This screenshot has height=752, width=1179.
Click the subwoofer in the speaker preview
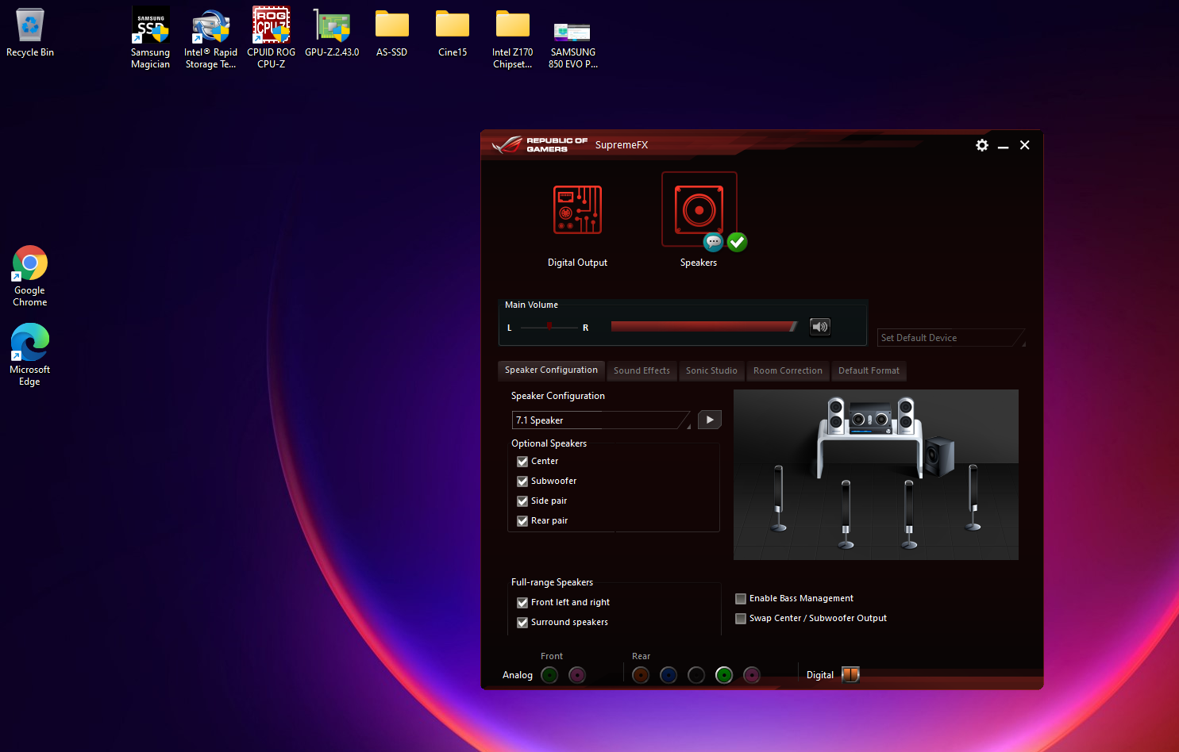tap(939, 456)
